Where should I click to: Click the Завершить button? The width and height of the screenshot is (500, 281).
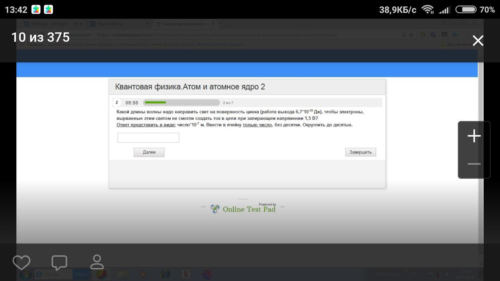(x=361, y=152)
